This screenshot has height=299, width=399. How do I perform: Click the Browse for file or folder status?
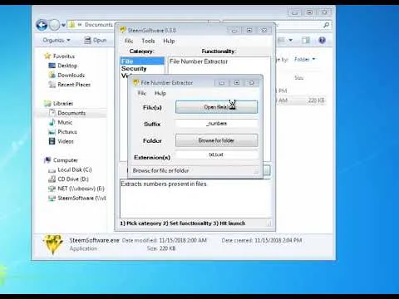(x=160, y=170)
